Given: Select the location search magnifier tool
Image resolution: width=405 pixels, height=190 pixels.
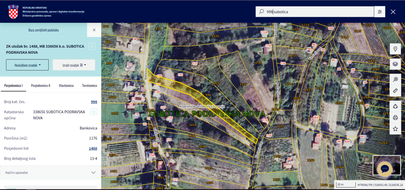Looking at the screenshot, I should (395, 79).
